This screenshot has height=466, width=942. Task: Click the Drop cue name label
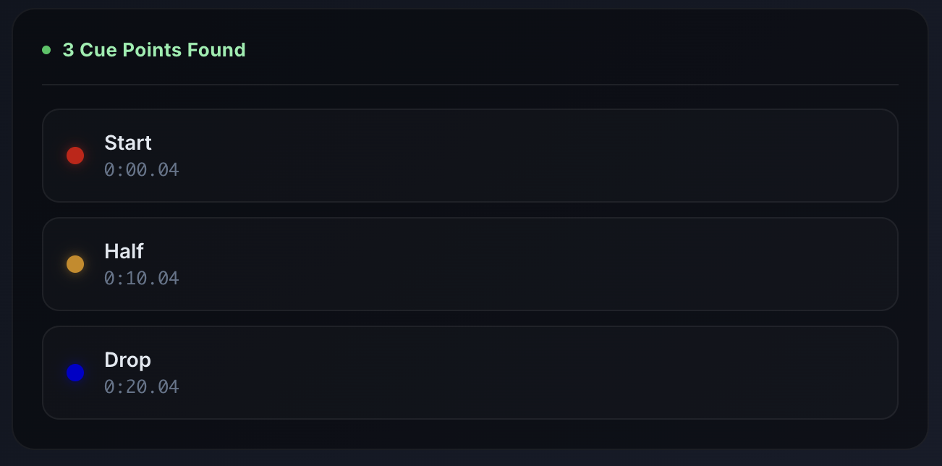coord(127,360)
